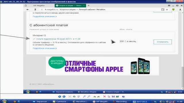
Task: Click the Yandex 'Я' home button
Action: (35, 9)
